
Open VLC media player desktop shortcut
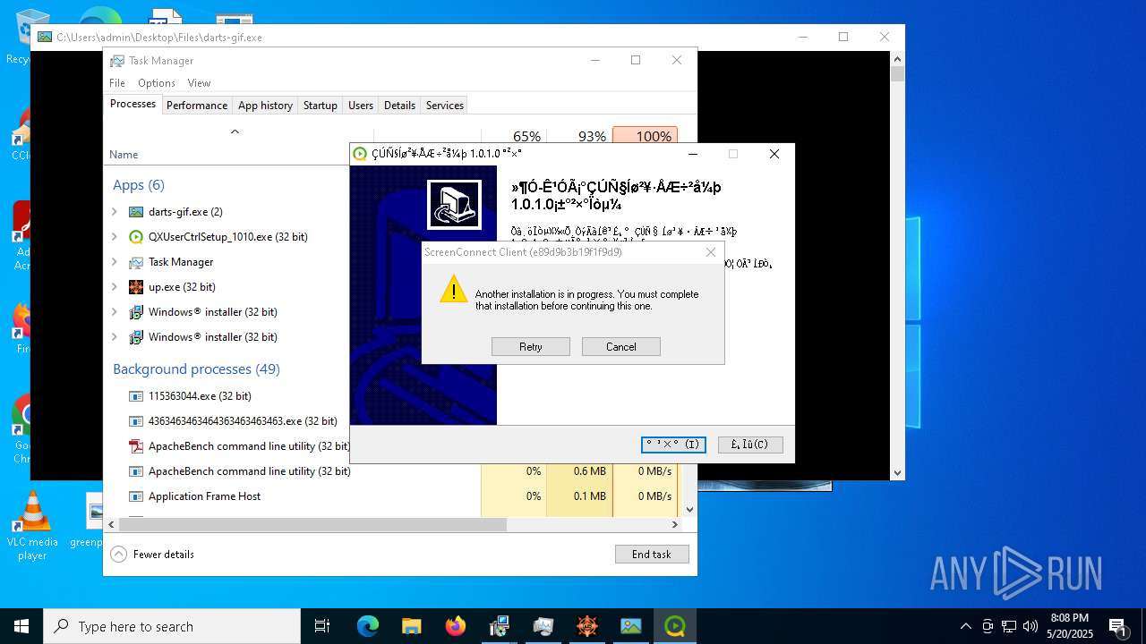coord(32,526)
